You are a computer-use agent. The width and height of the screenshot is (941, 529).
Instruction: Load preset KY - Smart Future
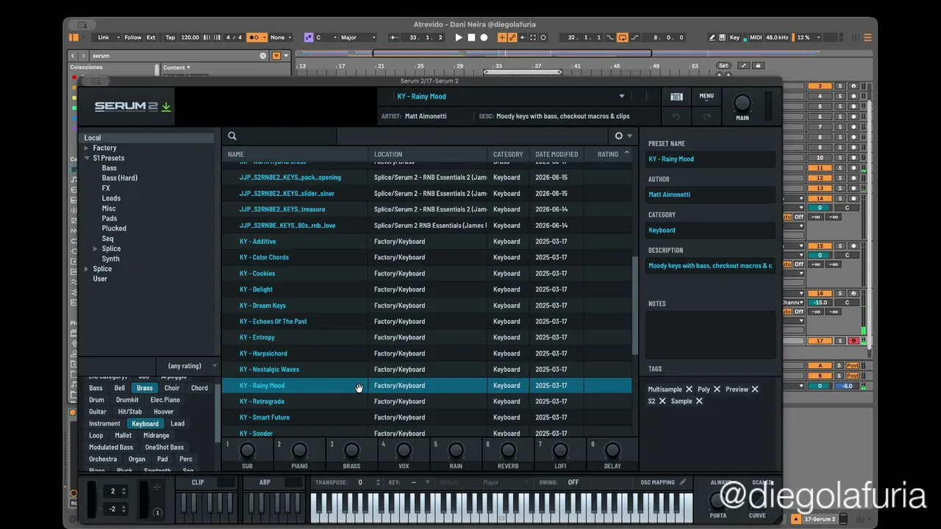click(427, 417)
